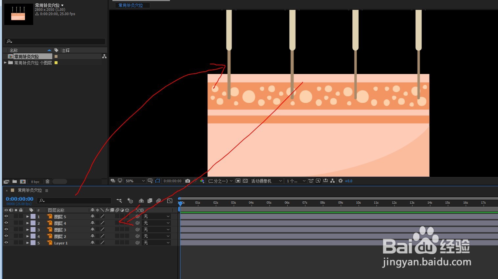Click the timeline layer search field

coord(74,200)
